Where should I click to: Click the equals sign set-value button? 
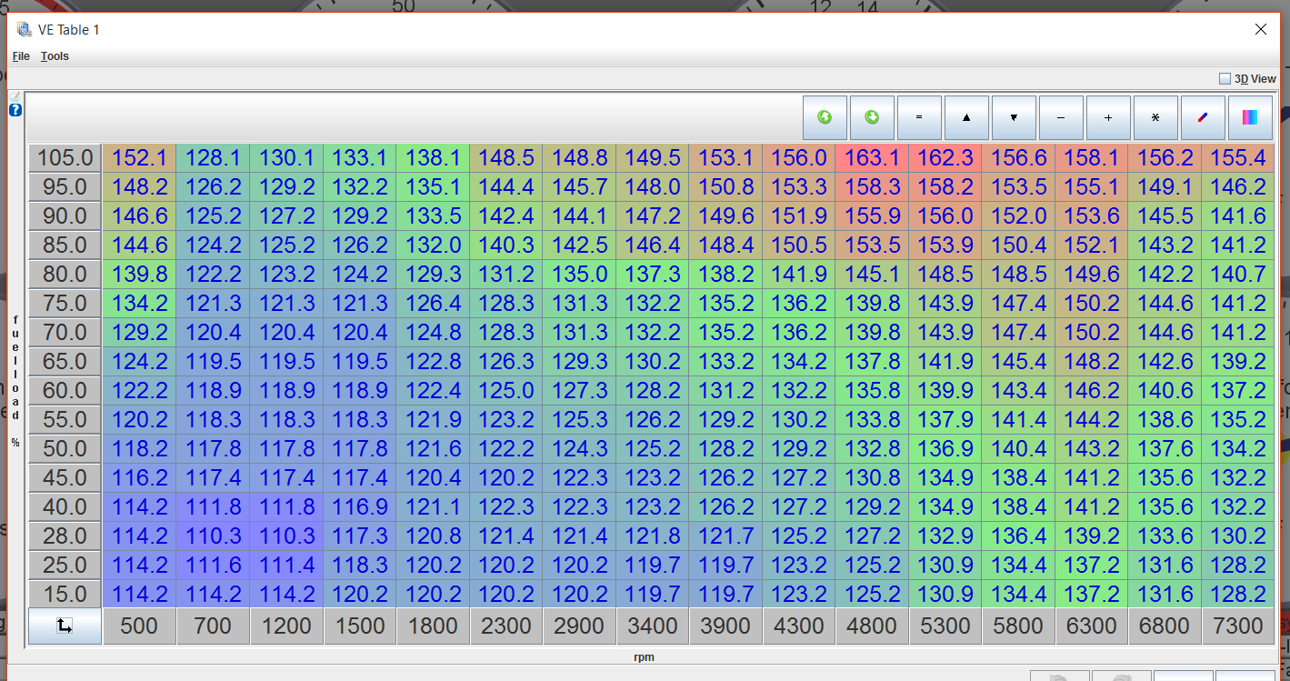(x=919, y=118)
